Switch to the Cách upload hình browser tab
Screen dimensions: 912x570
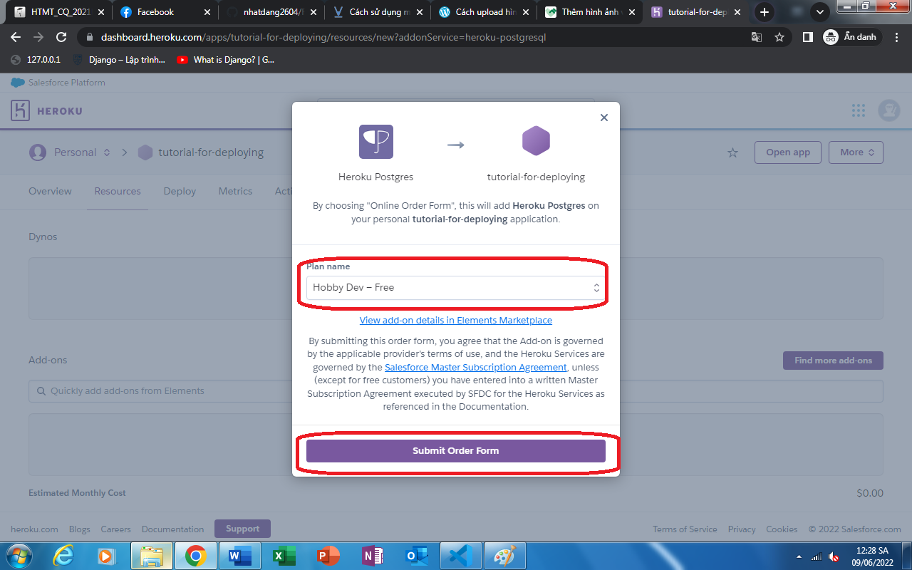(x=484, y=12)
